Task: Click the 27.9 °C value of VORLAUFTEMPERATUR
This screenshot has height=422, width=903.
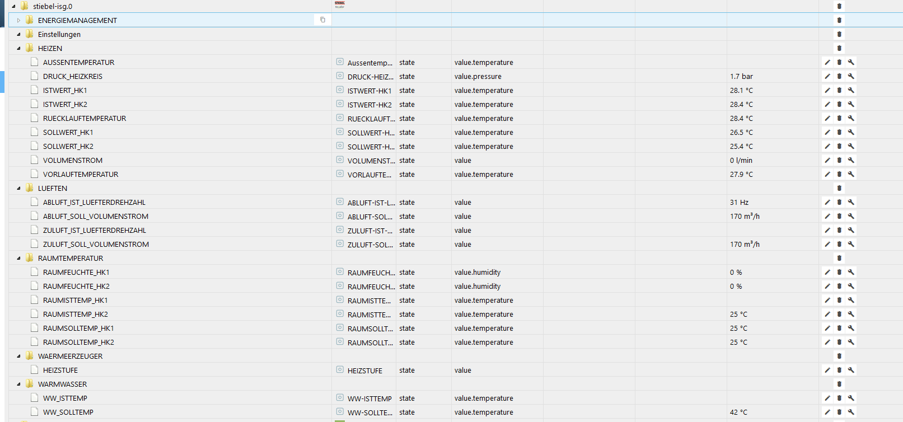Action: point(741,174)
